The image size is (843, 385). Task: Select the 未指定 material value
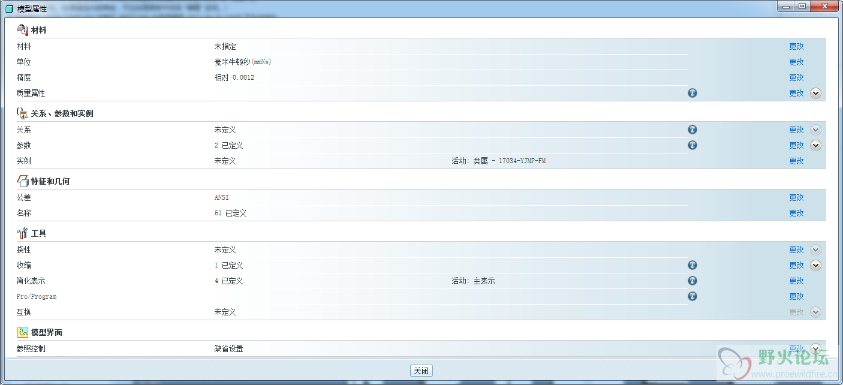[225, 46]
